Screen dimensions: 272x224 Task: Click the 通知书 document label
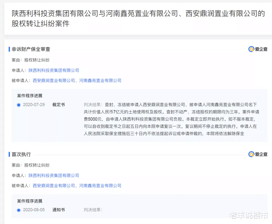pos(59,210)
